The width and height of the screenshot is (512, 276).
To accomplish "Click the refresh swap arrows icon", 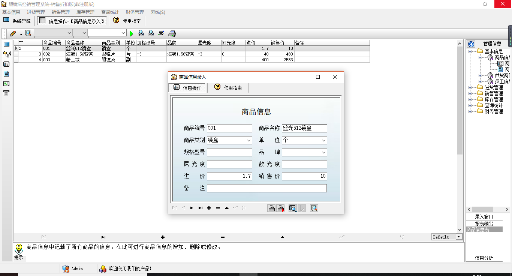I will tap(161, 33).
